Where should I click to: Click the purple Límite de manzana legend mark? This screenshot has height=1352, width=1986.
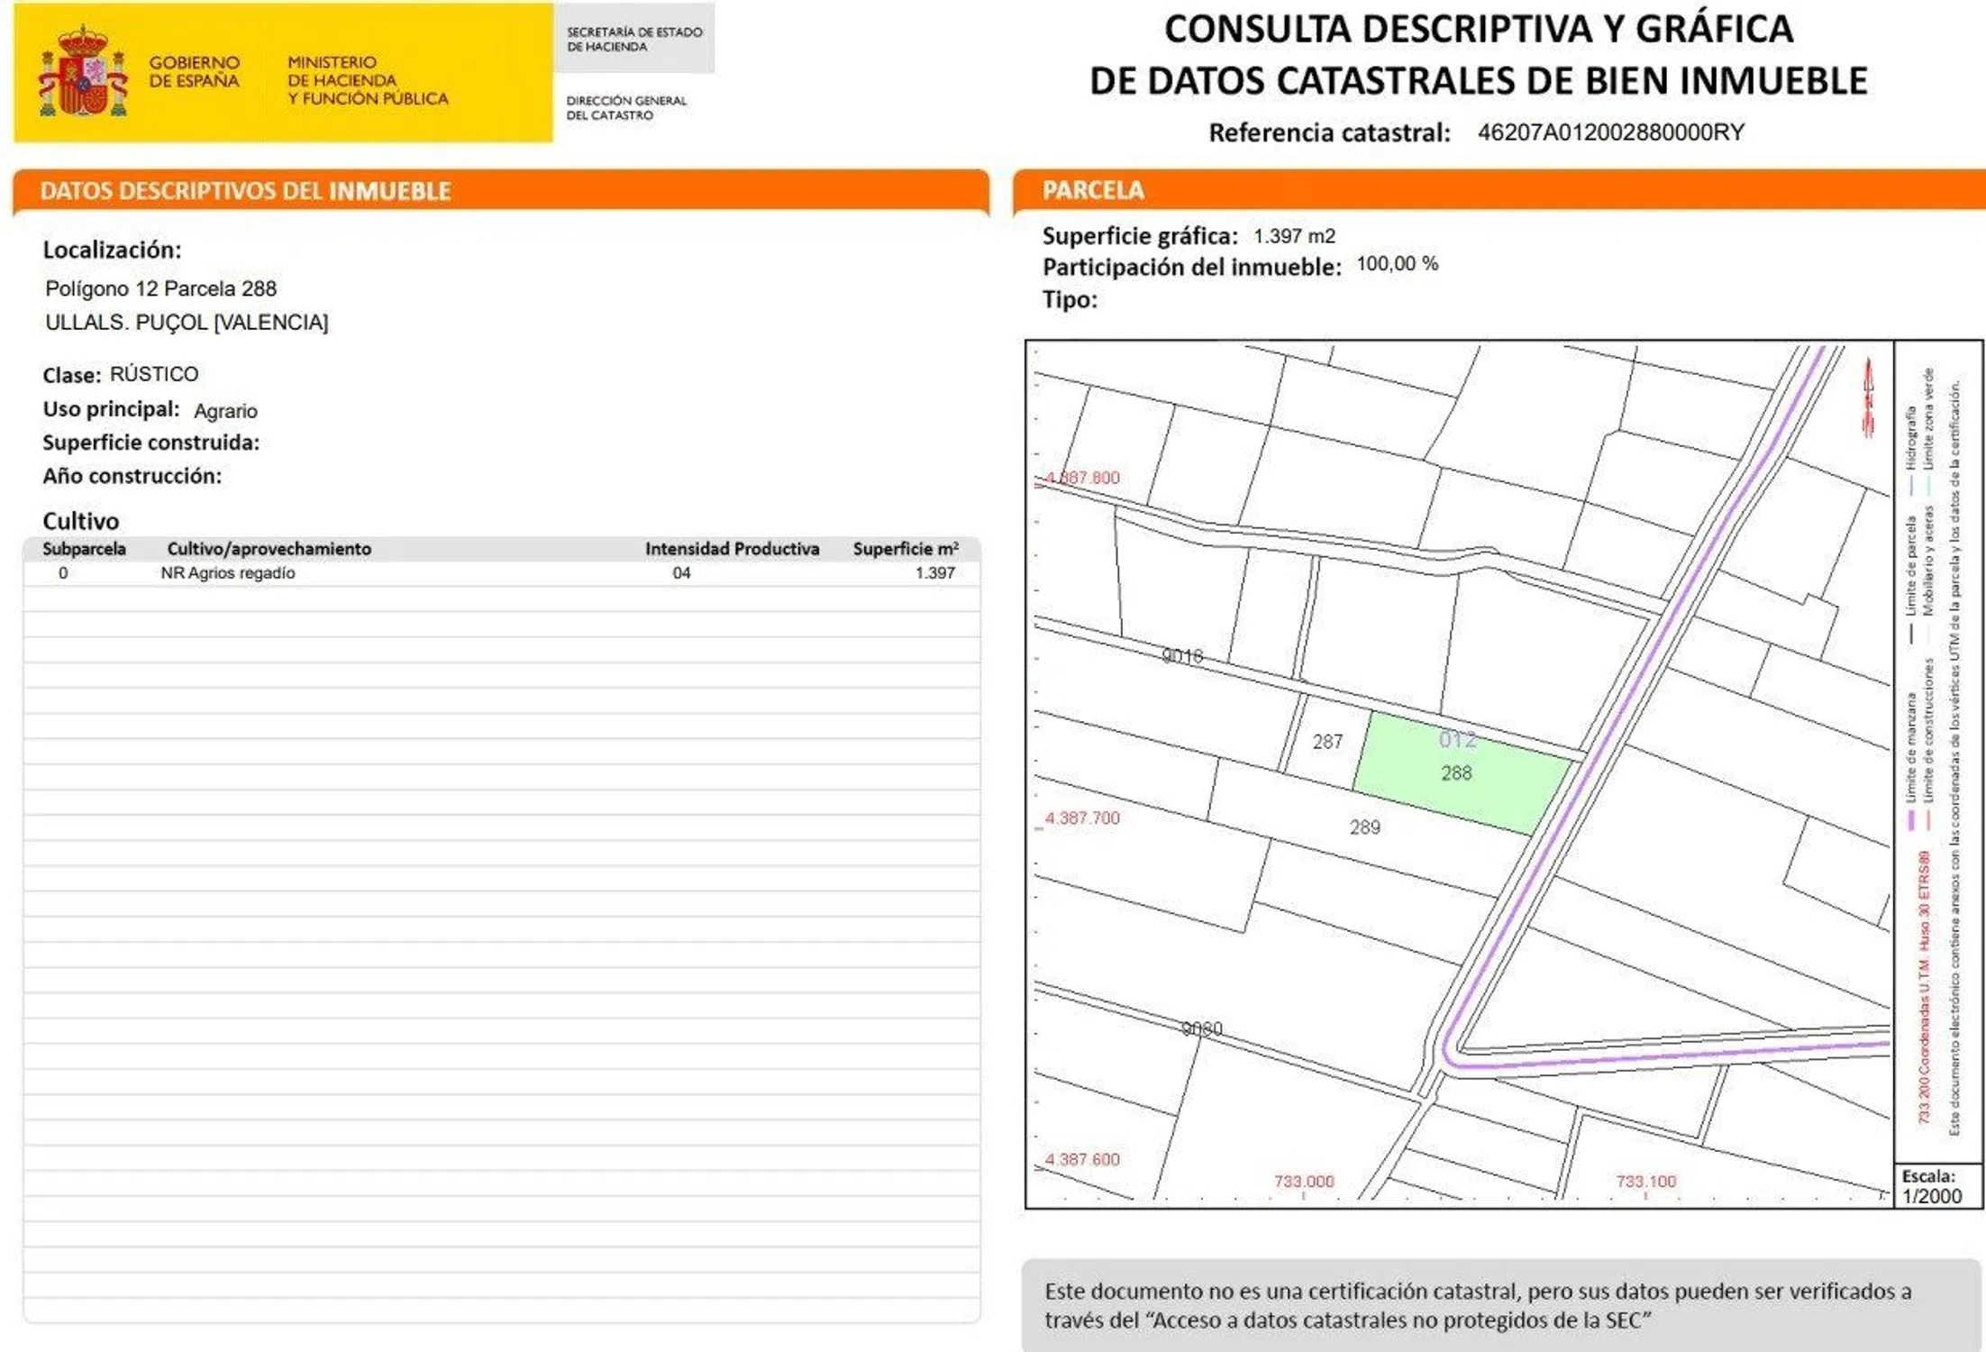pyautogui.click(x=1910, y=821)
